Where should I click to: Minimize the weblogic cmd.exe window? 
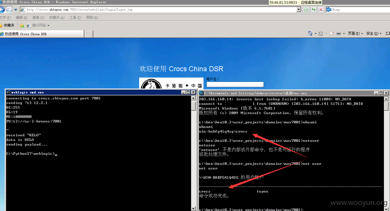pyautogui.click(x=183, y=93)
